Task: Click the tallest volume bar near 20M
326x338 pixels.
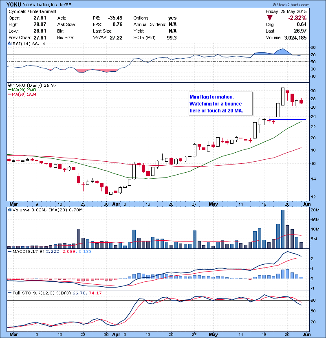Action: pyautogui.click(x=283, y=229)
